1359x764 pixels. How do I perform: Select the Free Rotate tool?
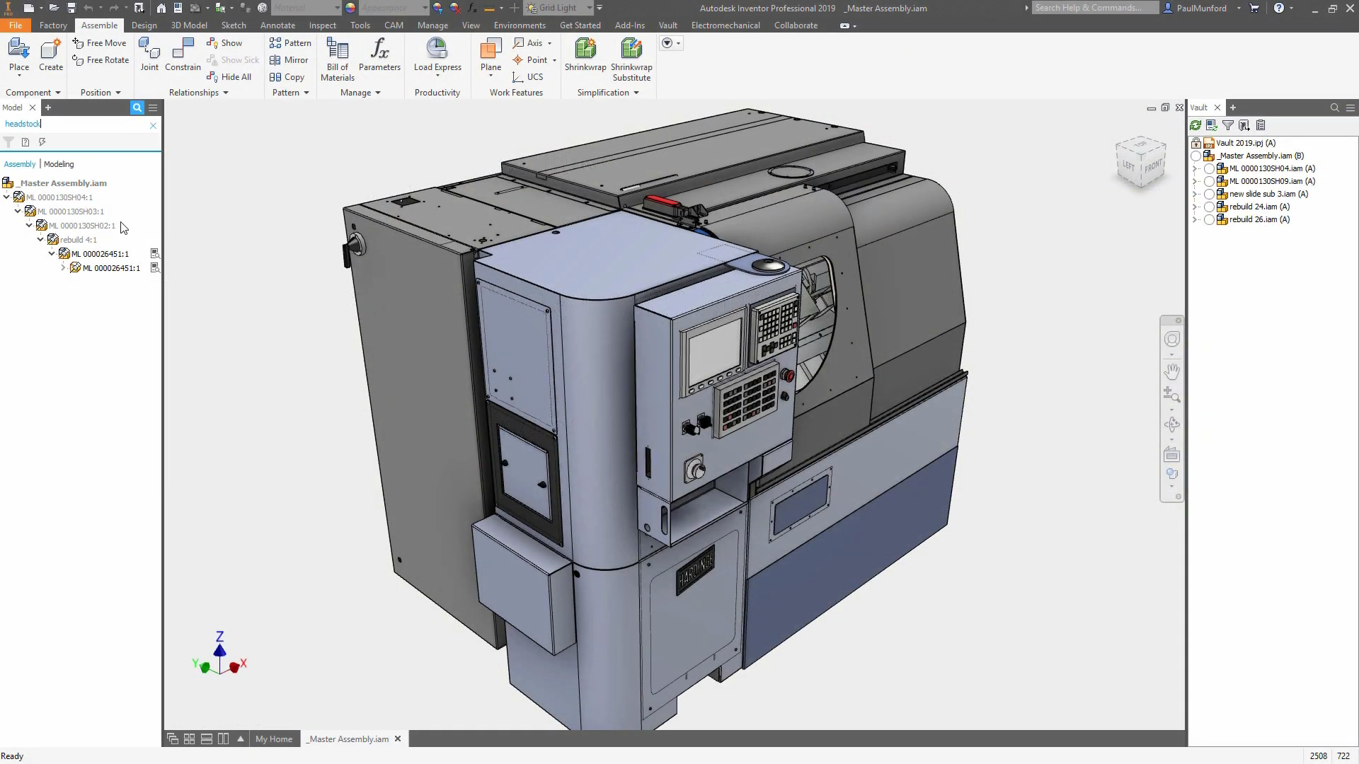[x=101, y=60]
